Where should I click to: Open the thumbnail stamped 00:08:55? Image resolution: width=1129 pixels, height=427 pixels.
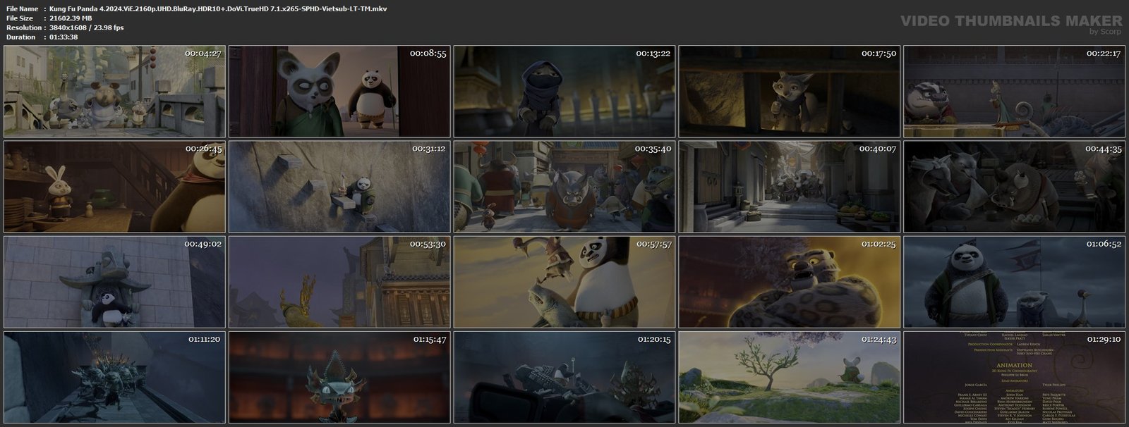point(339,92)
